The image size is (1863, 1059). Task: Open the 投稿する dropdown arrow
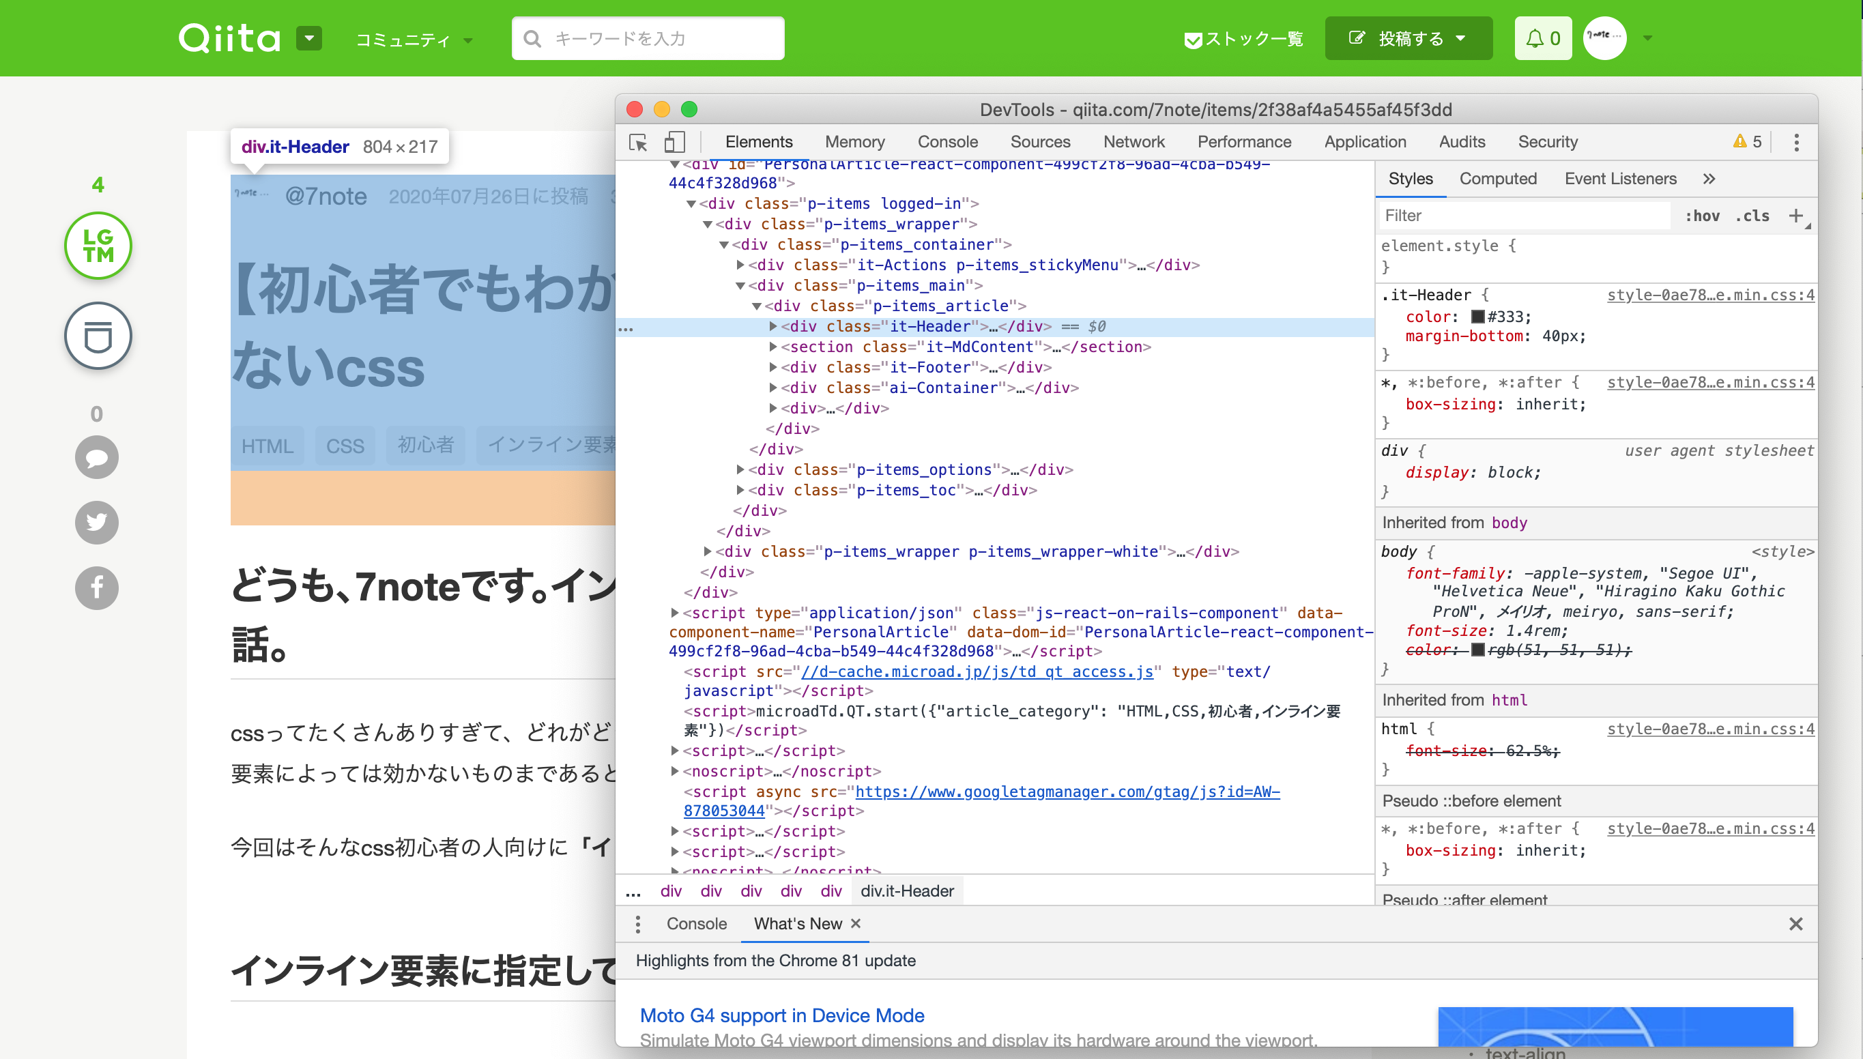(x=1462, y=38)
